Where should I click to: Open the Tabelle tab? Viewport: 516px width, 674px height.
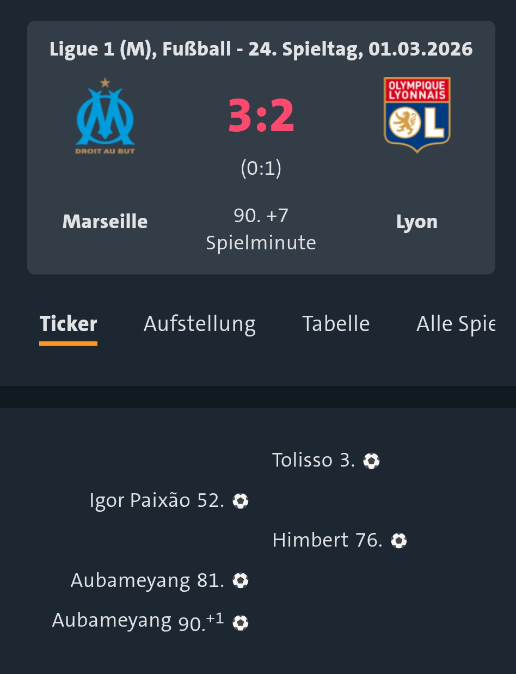[336, 324]
